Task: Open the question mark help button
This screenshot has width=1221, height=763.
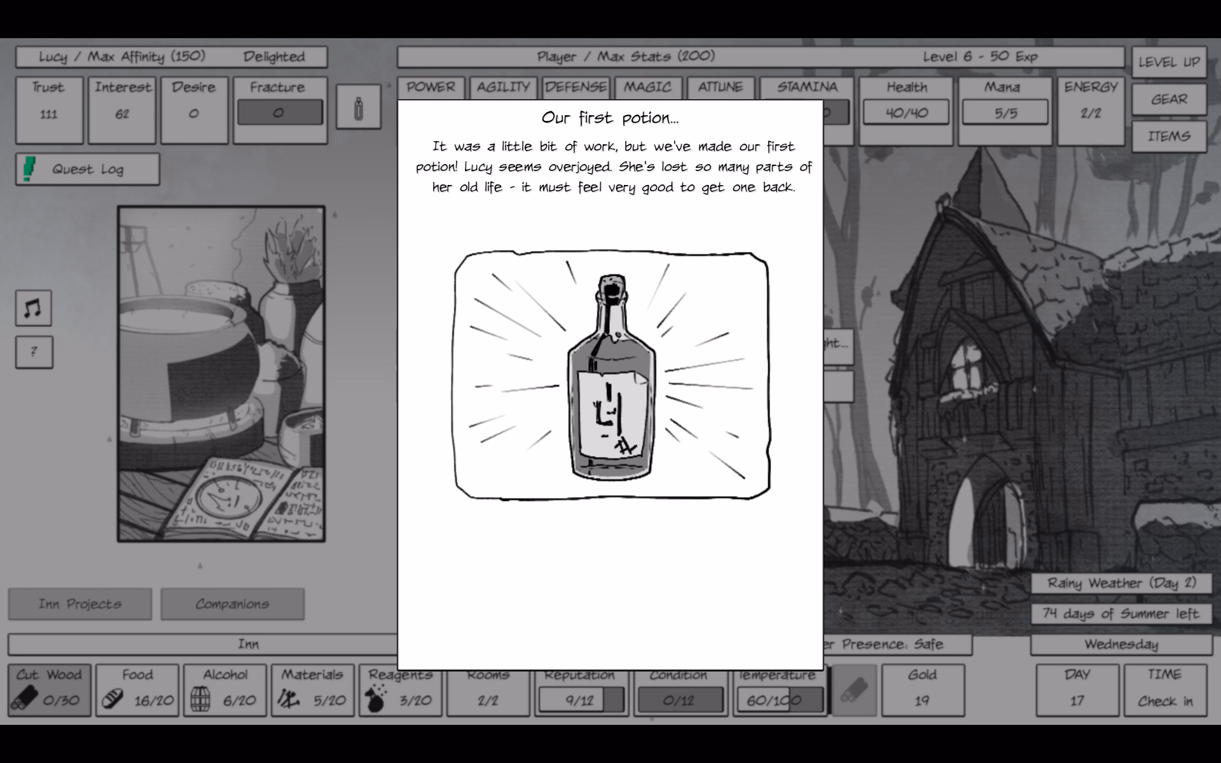Action: [x=34, y=352]
